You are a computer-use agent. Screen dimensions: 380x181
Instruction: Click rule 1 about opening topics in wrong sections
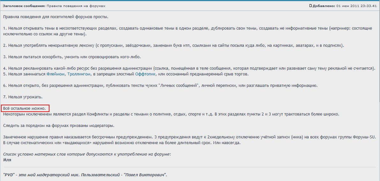coord(128,28)
